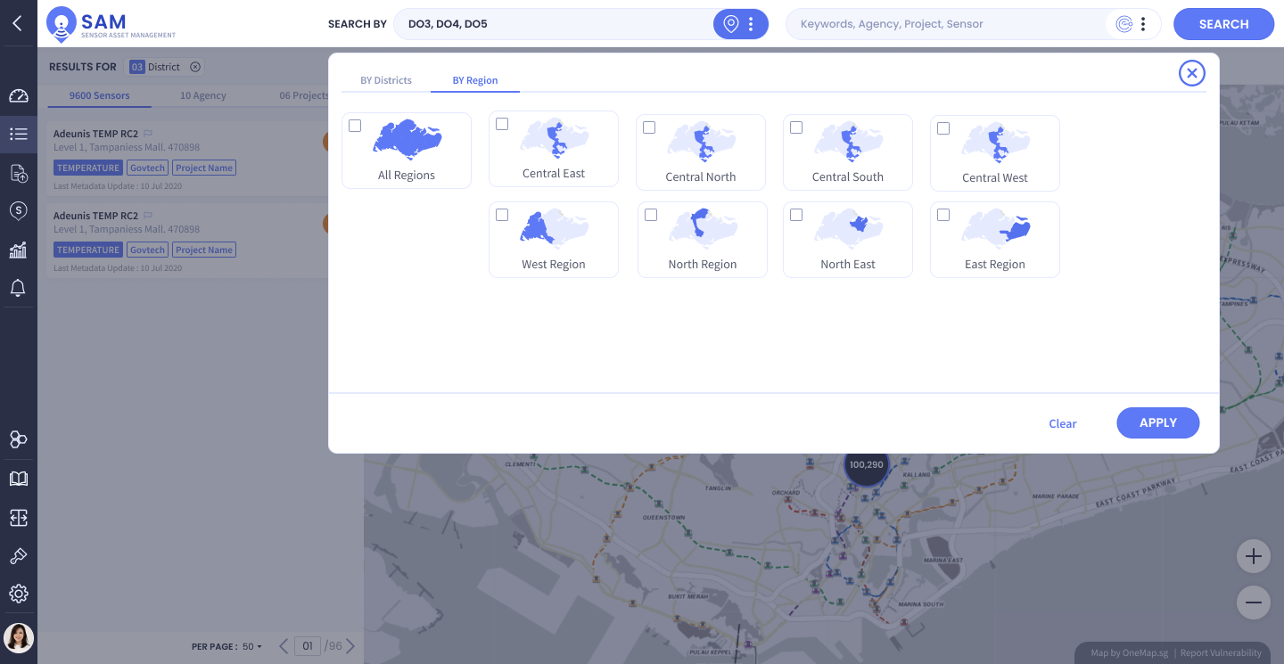Switch to the BY Districts tab
Image resolution: width=1284 pixels, height=664 pixels.
(x=386, y=80)
